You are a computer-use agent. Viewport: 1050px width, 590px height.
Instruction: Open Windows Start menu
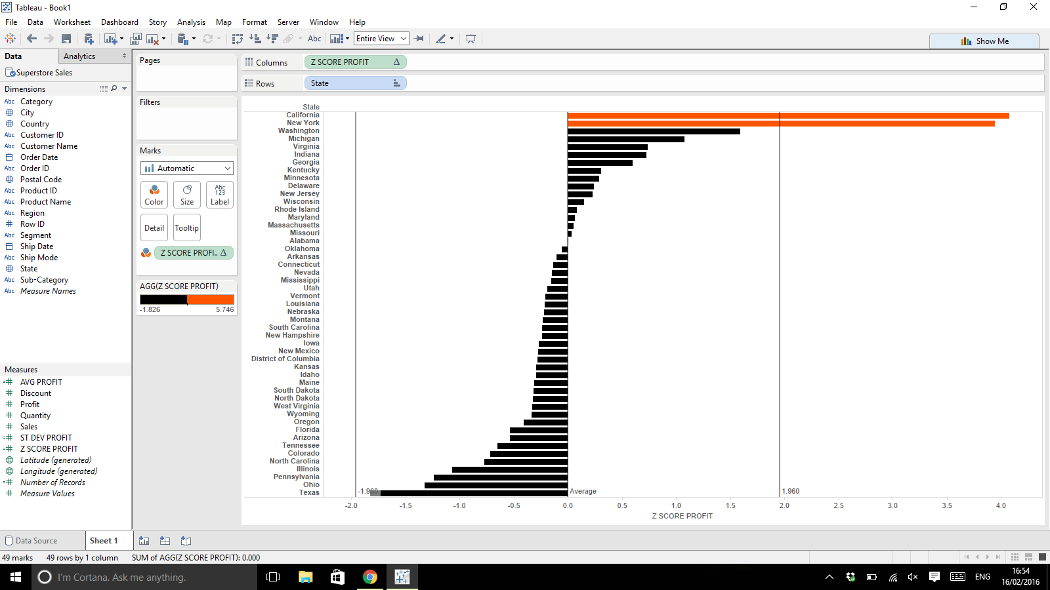pyautogui.click(x=16, y=577)
